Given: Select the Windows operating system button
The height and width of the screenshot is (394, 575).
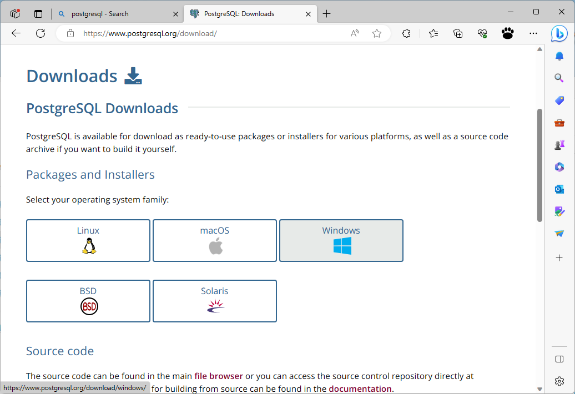Looking at the screenshot, I should [x=341, y=240].
